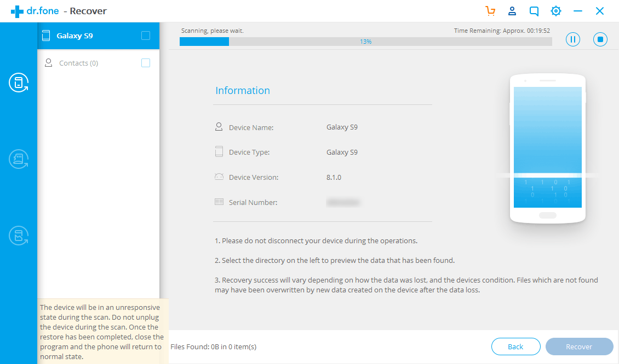Select recover from SD card sidebar icon
This screenshot has height=364, width=619.
pyautogui.click(x=19, y=159)
